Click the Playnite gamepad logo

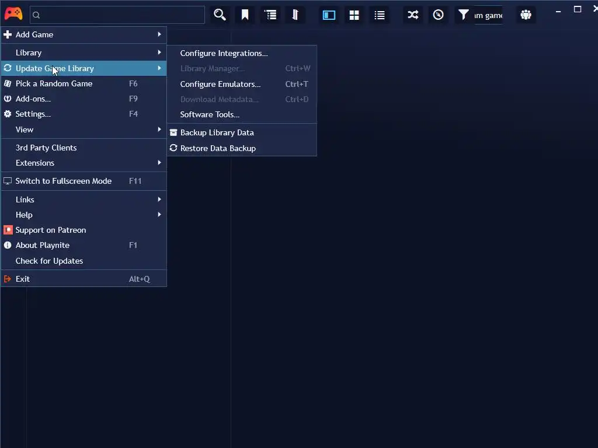point(13,14)
